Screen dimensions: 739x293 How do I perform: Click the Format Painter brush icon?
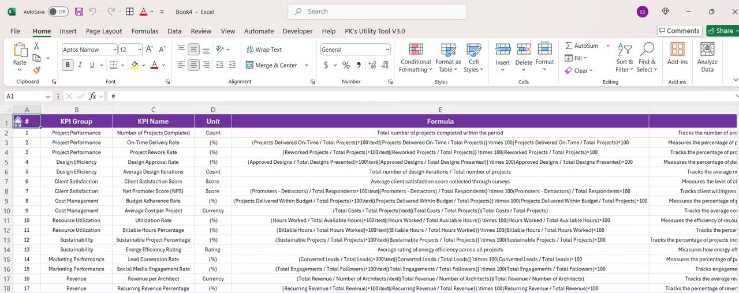[37, 70]
